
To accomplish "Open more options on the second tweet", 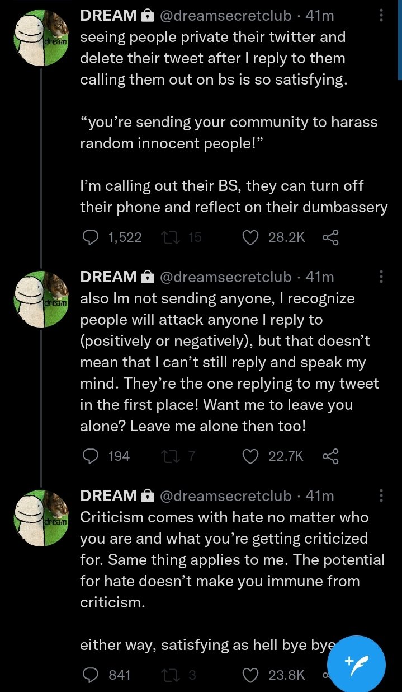I will point(381,277).
